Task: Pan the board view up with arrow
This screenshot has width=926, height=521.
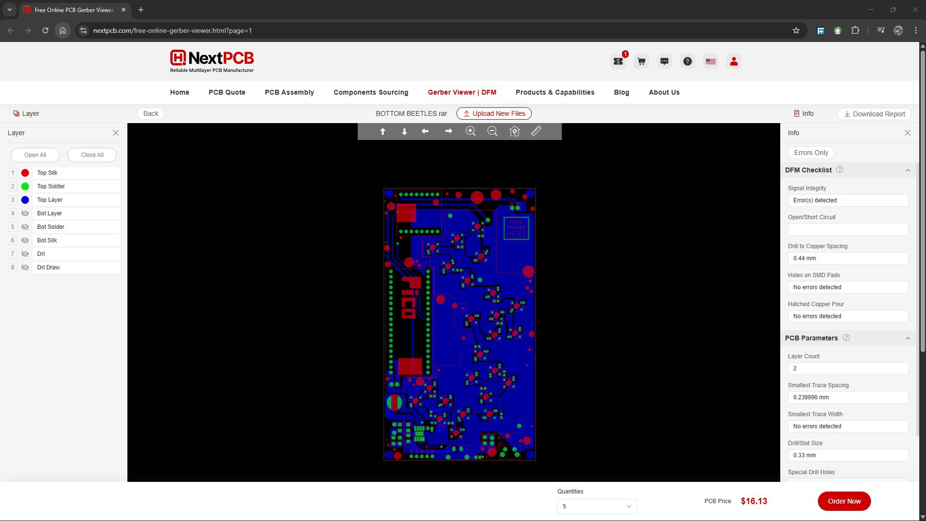Action: [x=383, y=131]
